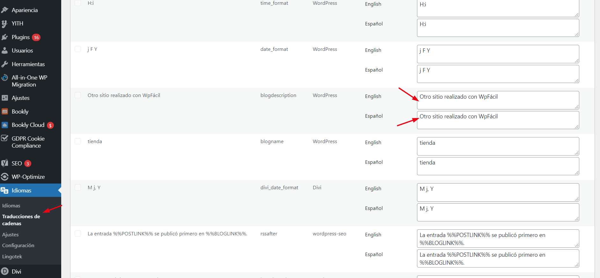The width and height of the screenshot is (600, 278).
Task: Click the blogname name cell
Action: (272, 142)
